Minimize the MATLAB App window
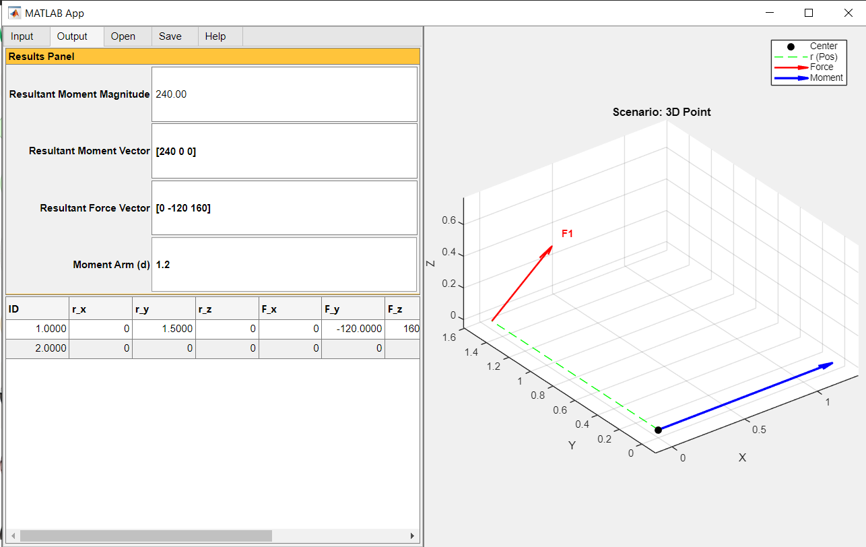 [x=770, y=13]
